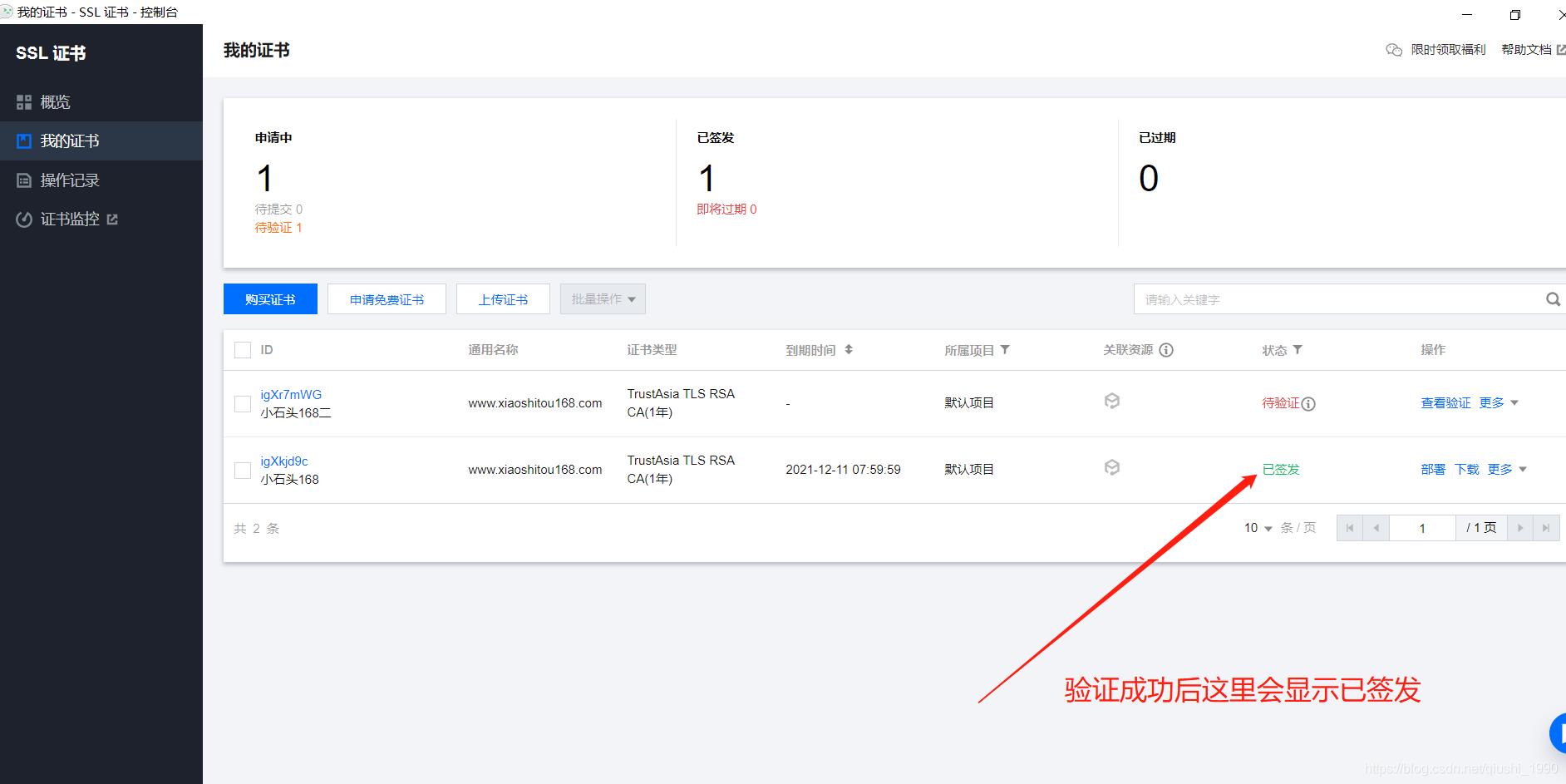Click the 操作记录 sidebar icon
The width and height of the screenshot is (1566, 784).
[24, 180]
